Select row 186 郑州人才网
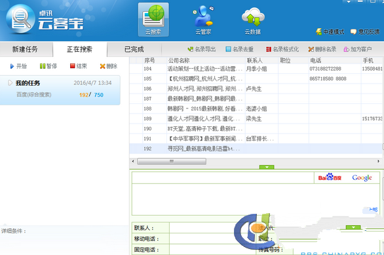 256,89
